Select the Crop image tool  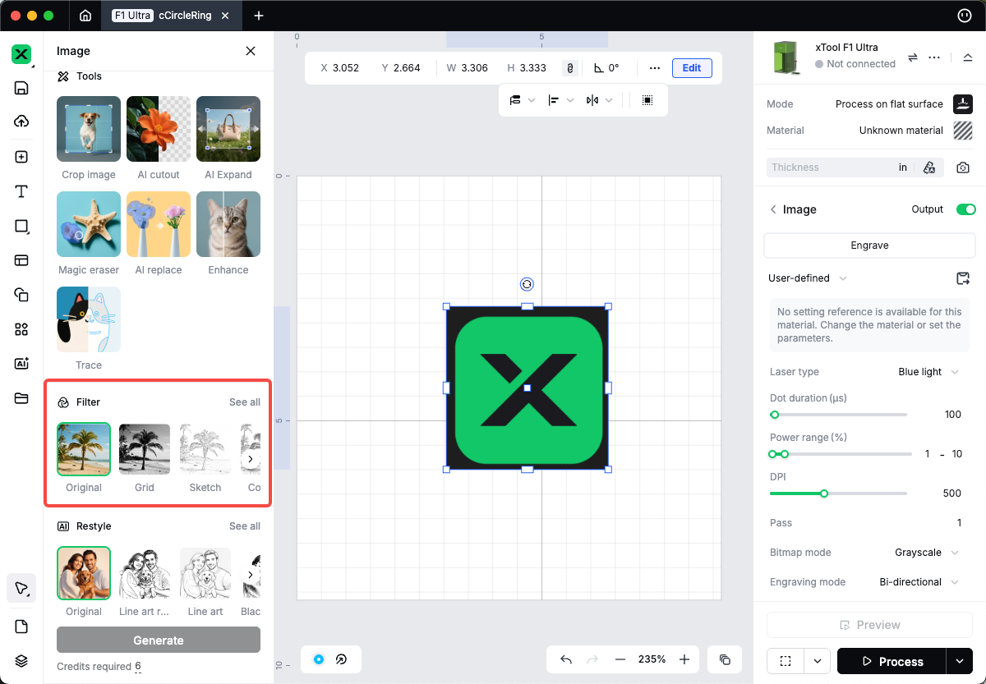pyautogui.click(x=89, y=129)
